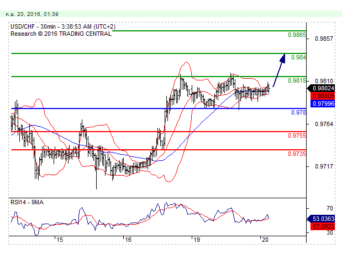Click the Research © 2016 TRADING CENTRAL text
The width and height of the screenshot is (342, 255).
(x=61, y=34)
